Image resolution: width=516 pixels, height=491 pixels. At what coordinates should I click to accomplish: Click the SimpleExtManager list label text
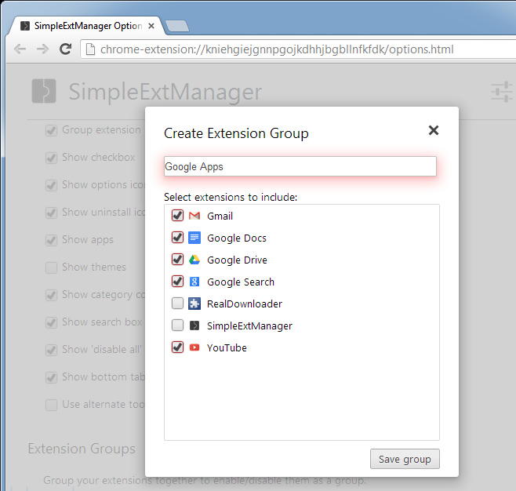(249, 326)
